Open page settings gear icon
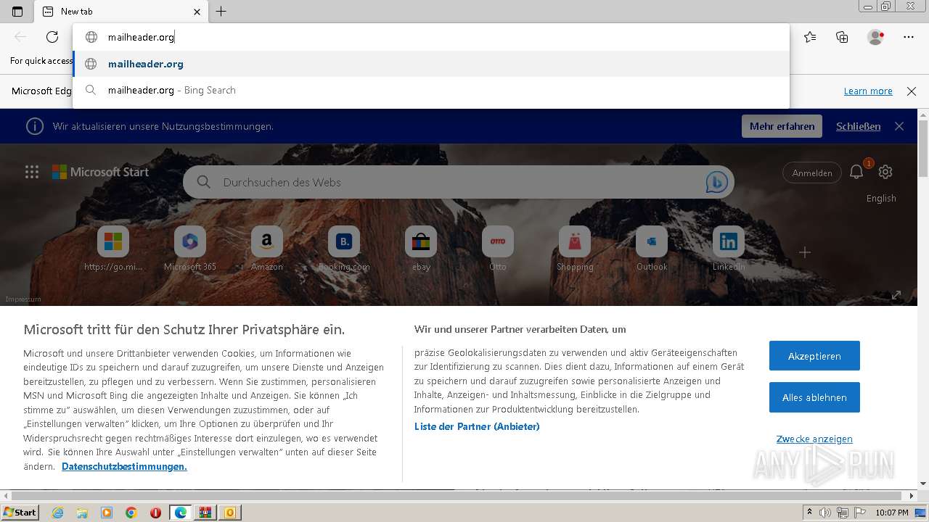Screen dimensions: 929x522 click(x=885, y=172)
